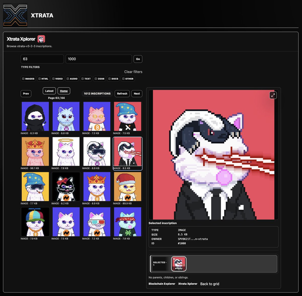Viewport: 302px width, 296px height.
Task: Click the XTRATA logo icon
Action: 15,15
